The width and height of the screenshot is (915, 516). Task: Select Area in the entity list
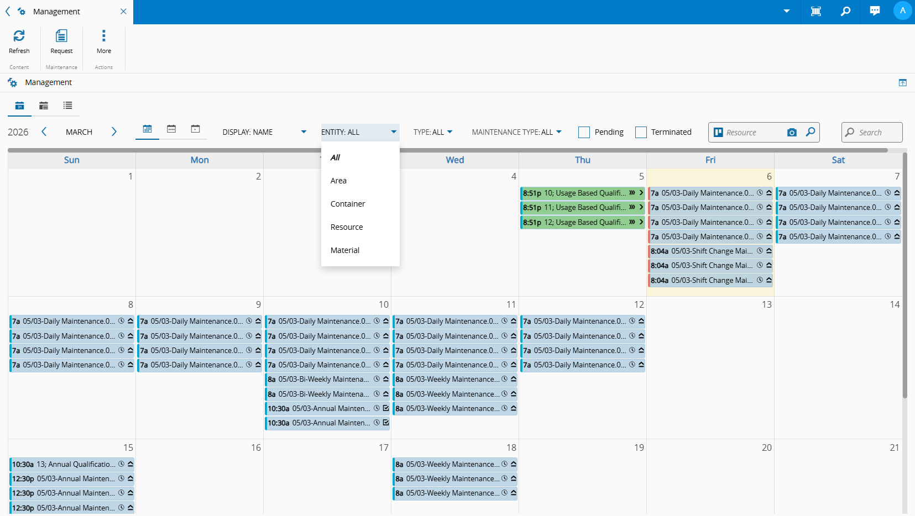pyautogui.click(x=360, y=181)
